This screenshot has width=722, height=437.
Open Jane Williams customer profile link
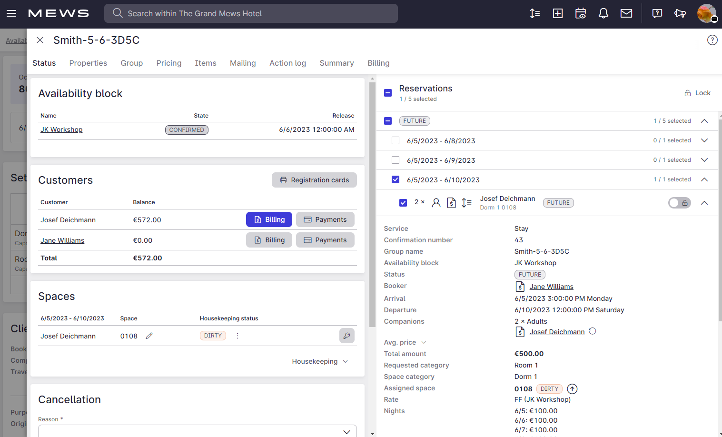click(x=62, y=240)
